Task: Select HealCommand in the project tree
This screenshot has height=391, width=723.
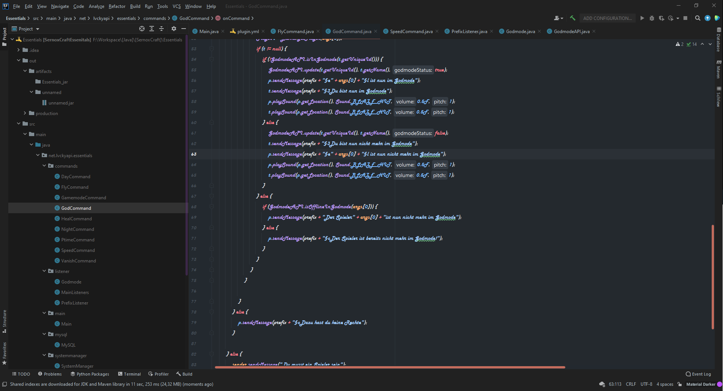Action: 76,218
